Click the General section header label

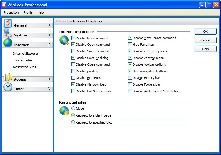21,25
